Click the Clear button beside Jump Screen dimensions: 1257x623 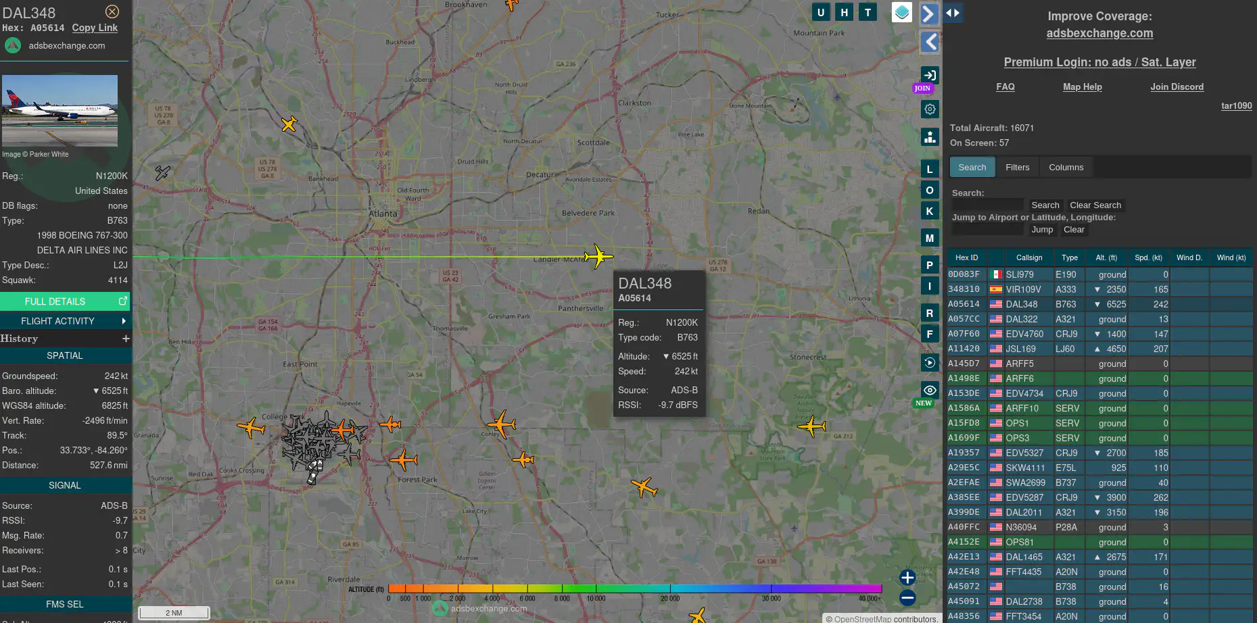coord(1074,229)
